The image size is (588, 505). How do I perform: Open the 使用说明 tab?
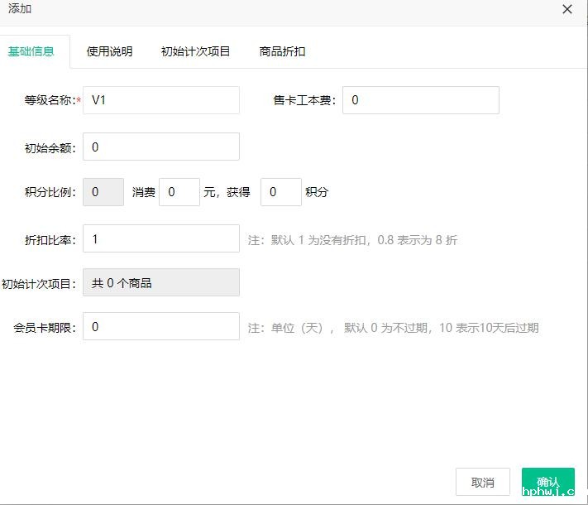click(x=109, y=51)
